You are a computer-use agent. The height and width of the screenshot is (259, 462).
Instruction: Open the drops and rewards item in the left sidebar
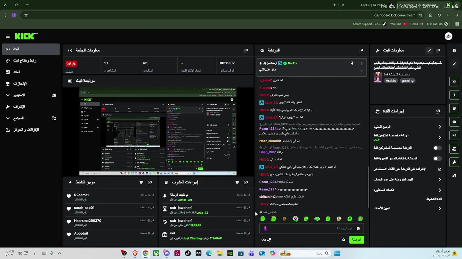coord(31,129)
